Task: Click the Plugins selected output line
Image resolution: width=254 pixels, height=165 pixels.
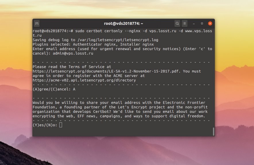Action: coord(93,44)
